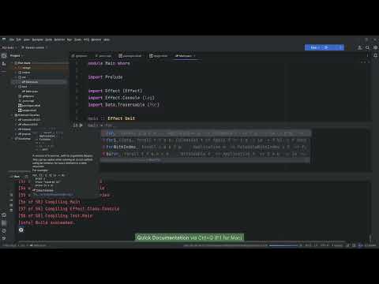This screenshot has height=284, width=379.
Task: Expand the External Libraries node
Action: point(13,115)
